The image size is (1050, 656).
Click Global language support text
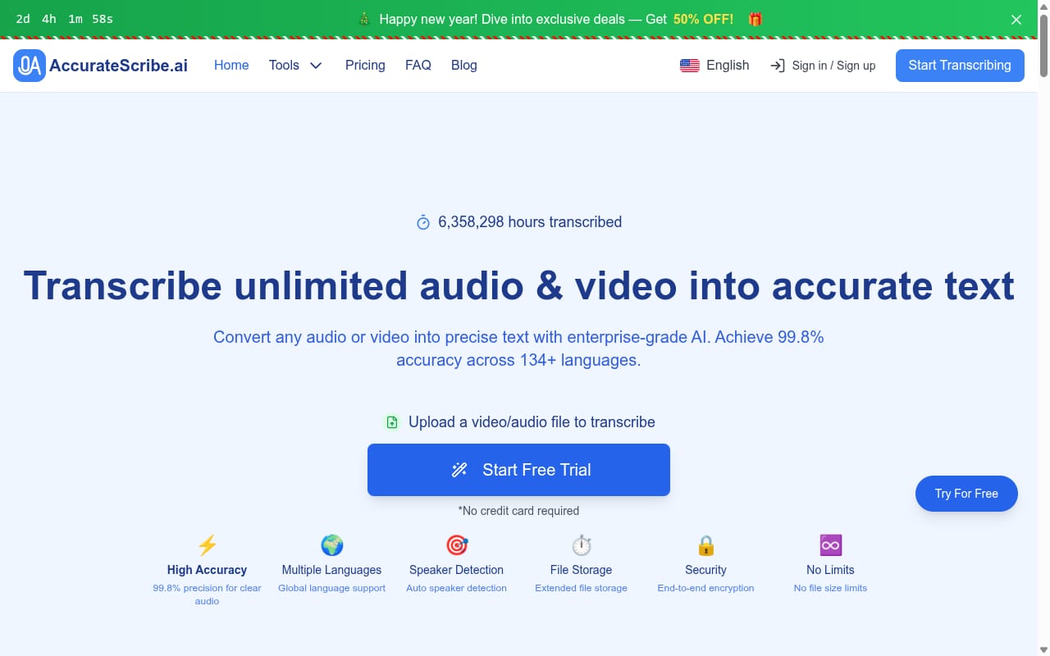tap(331, 588)
